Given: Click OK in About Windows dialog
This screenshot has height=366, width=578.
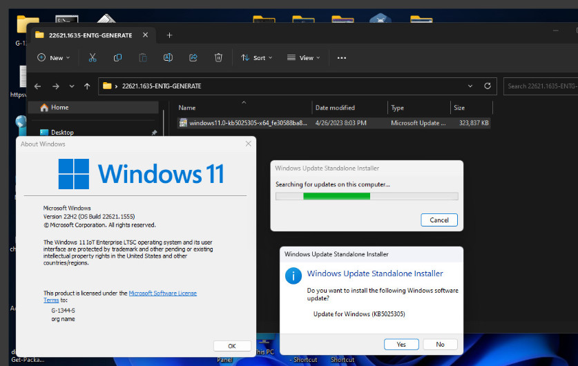Looking at the screenshot, I should pyautogui.click(x=232, y=346).
